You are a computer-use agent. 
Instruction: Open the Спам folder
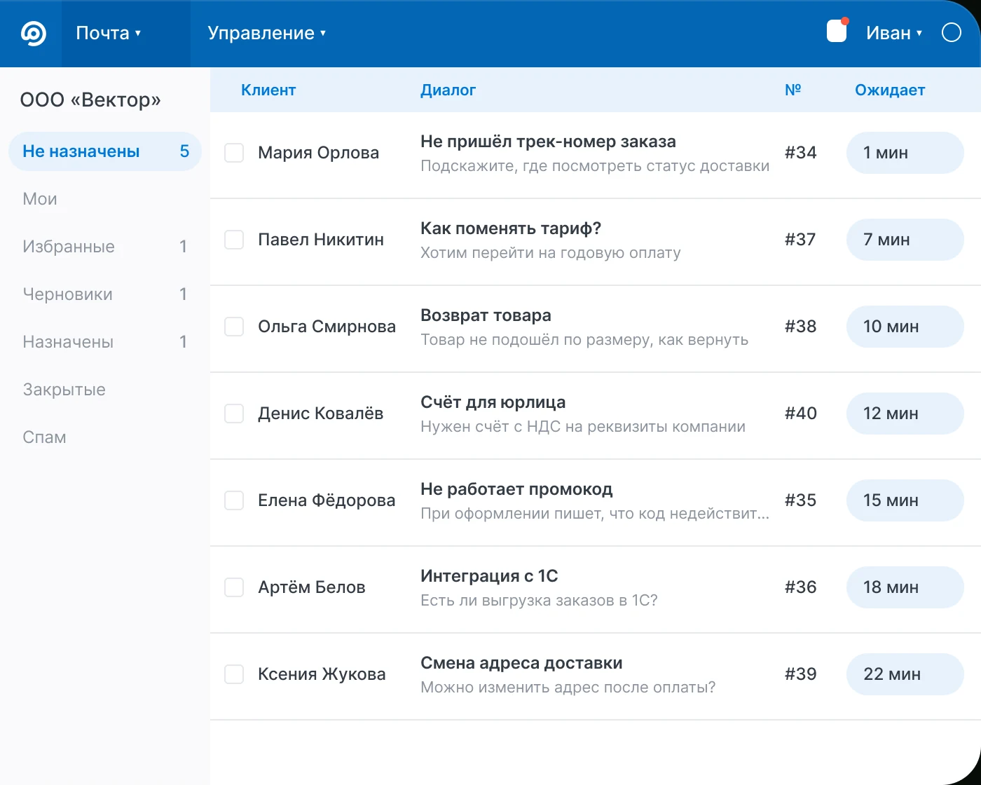[x=105, y=437]
